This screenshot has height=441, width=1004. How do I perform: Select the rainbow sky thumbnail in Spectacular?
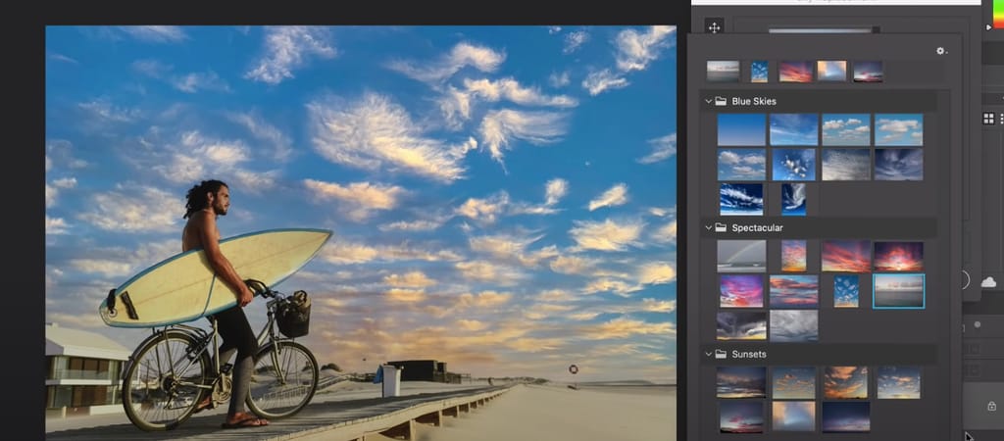pyautogui.click(x=741, y=257)
